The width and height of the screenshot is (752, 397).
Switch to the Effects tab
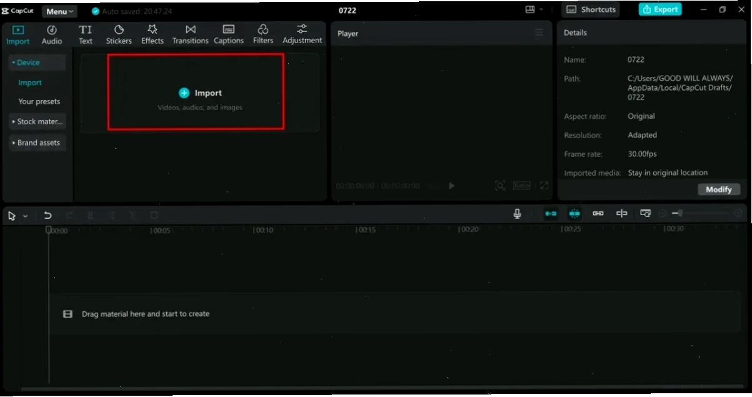pos(153,34)
